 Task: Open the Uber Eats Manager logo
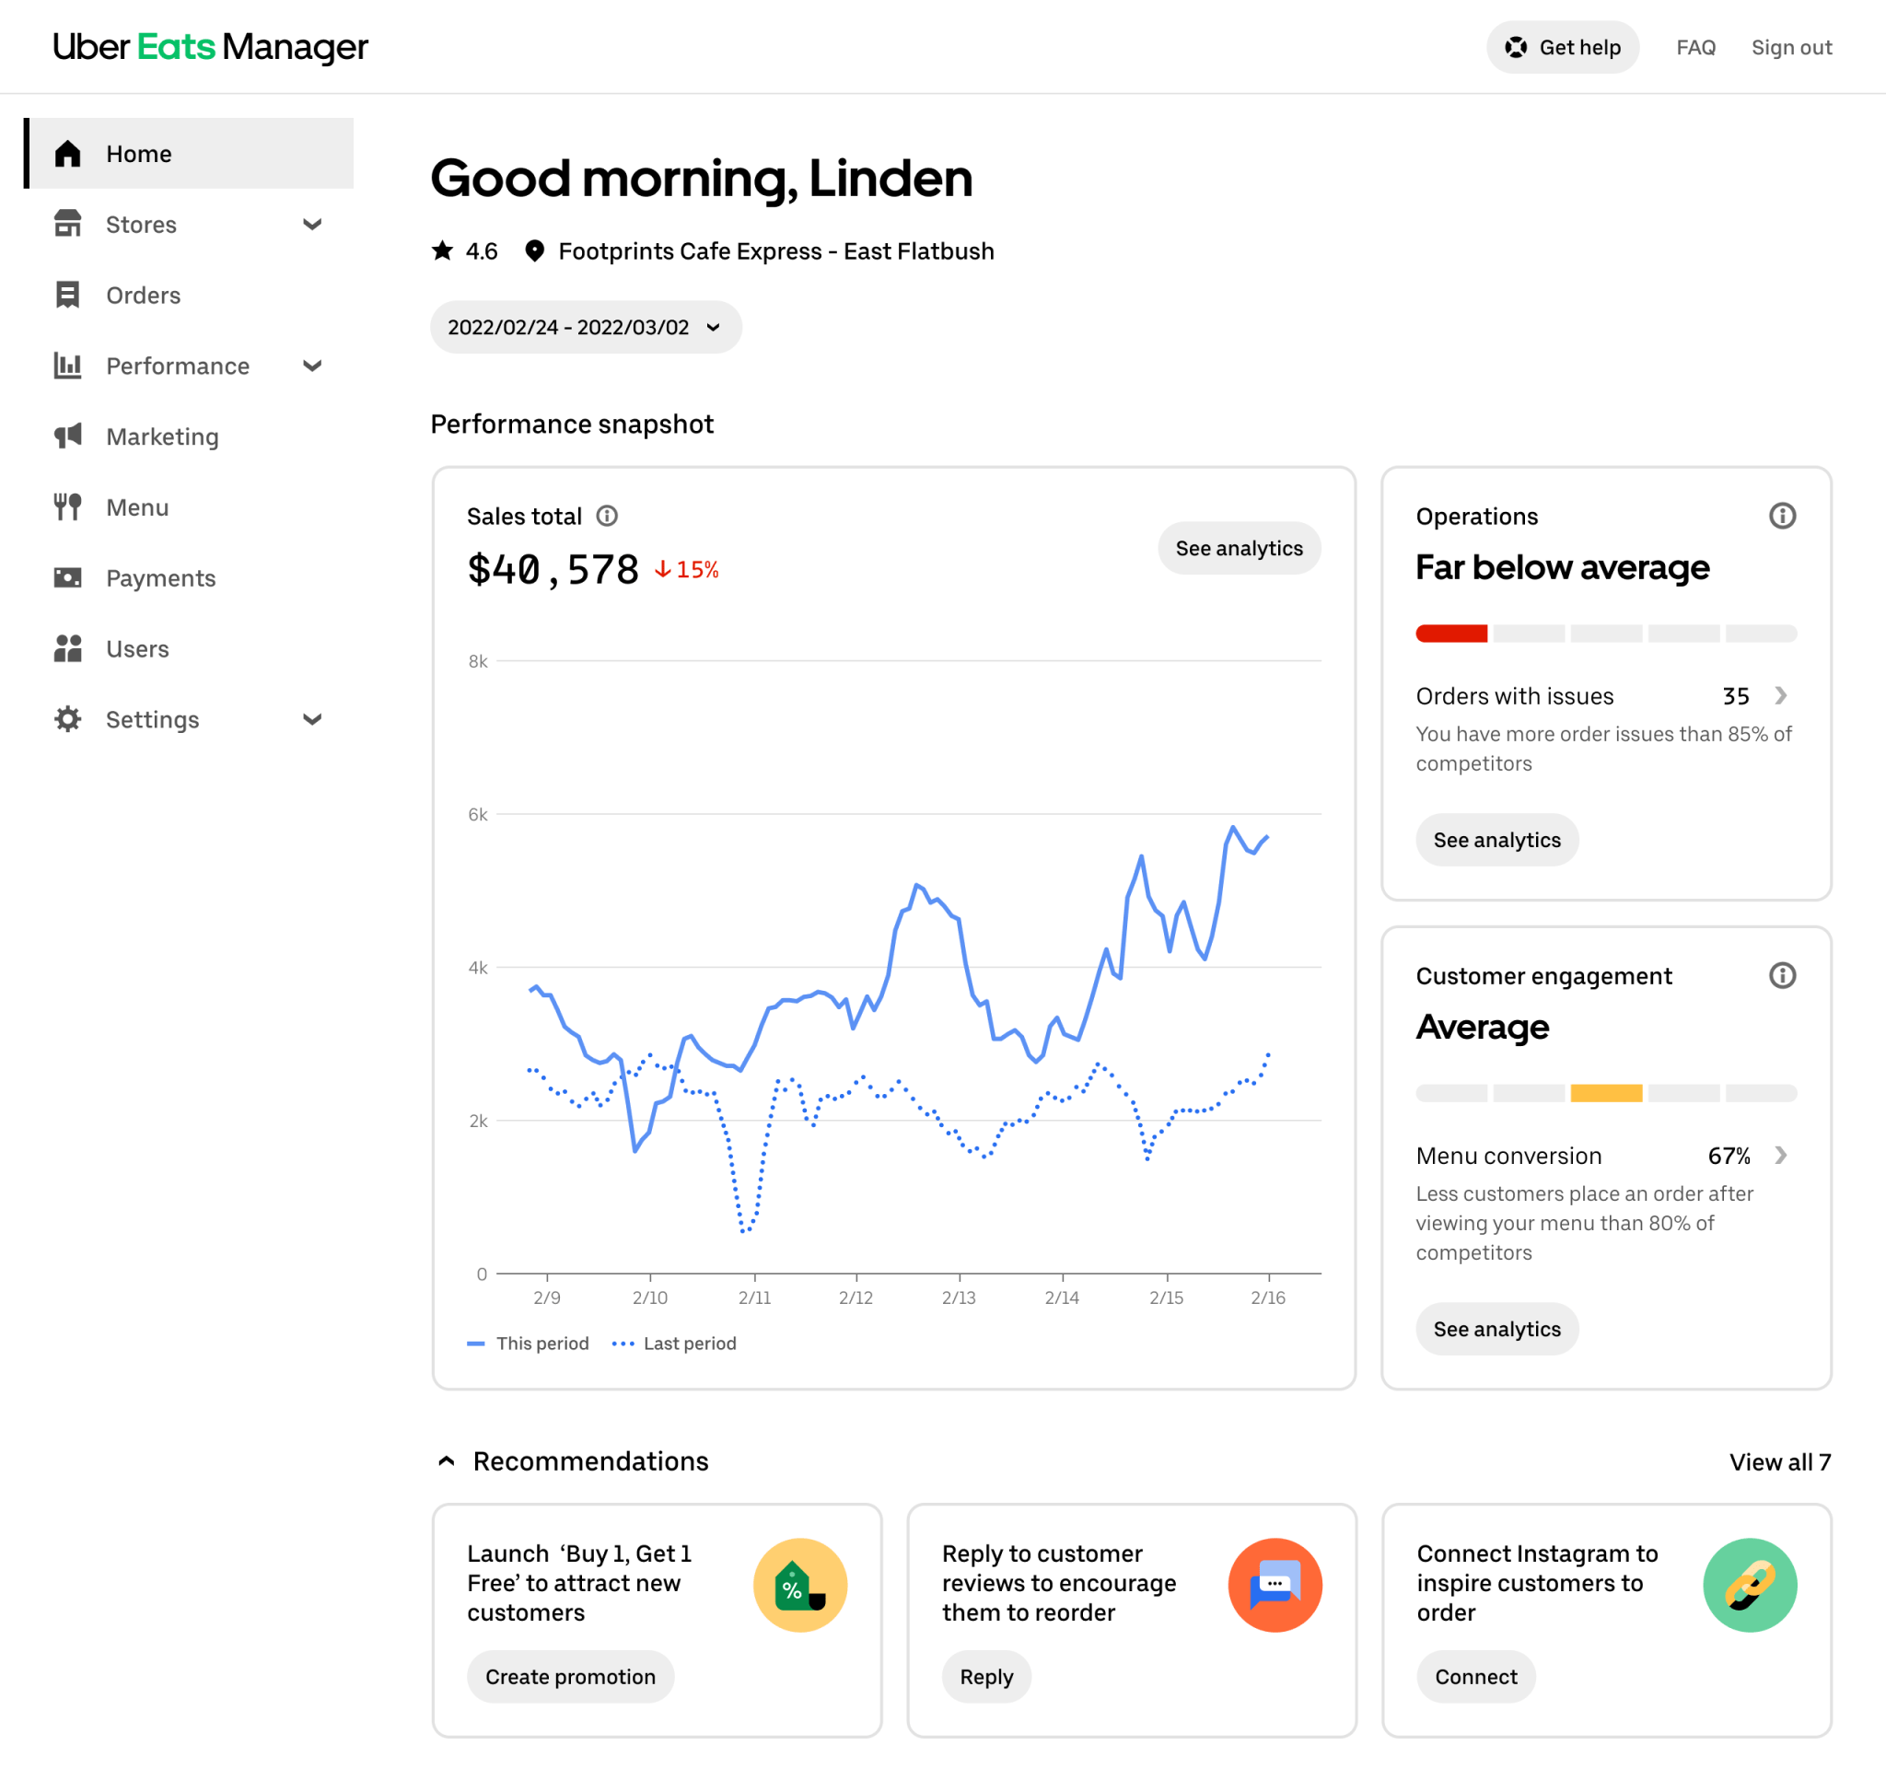click(x=211, y=46)
